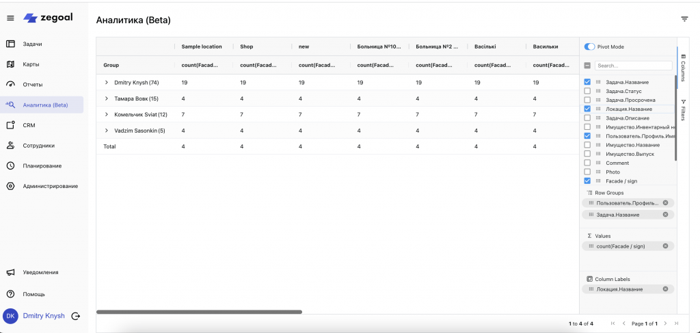Remove Локация.Название from Column Labels
The image size is (700, 333).
665,289
